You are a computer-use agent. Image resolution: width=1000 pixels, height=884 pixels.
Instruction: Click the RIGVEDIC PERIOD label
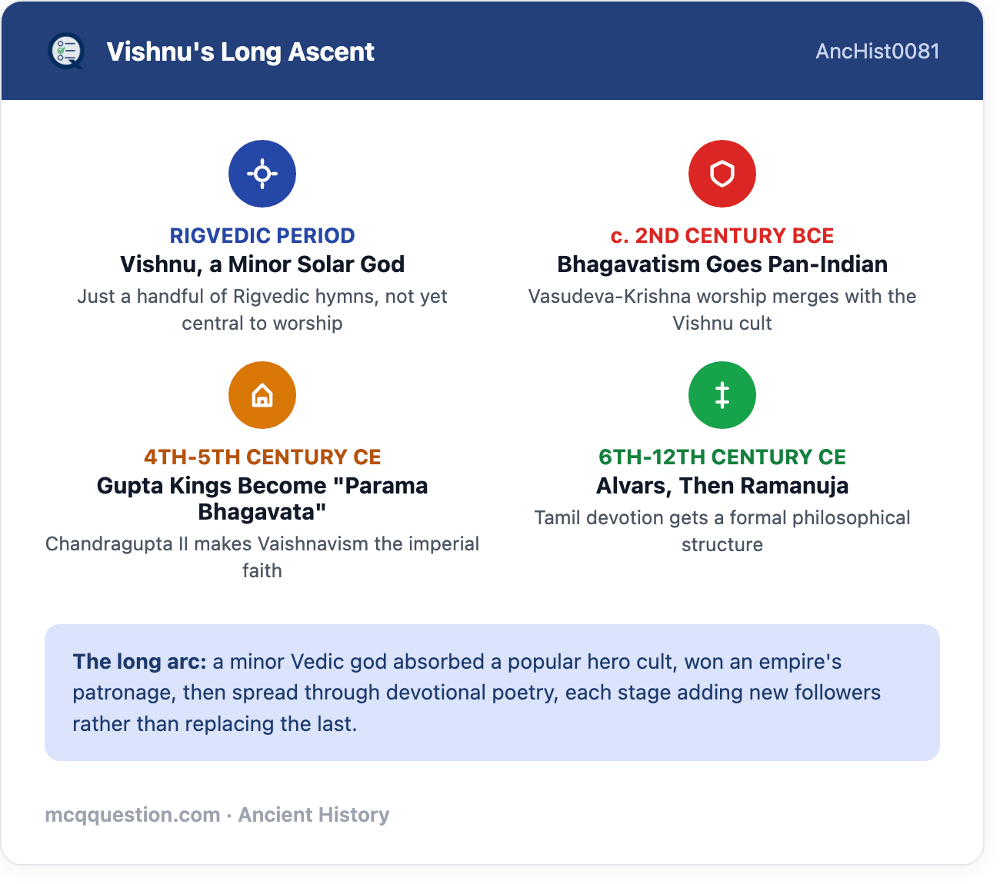[262, 235]
